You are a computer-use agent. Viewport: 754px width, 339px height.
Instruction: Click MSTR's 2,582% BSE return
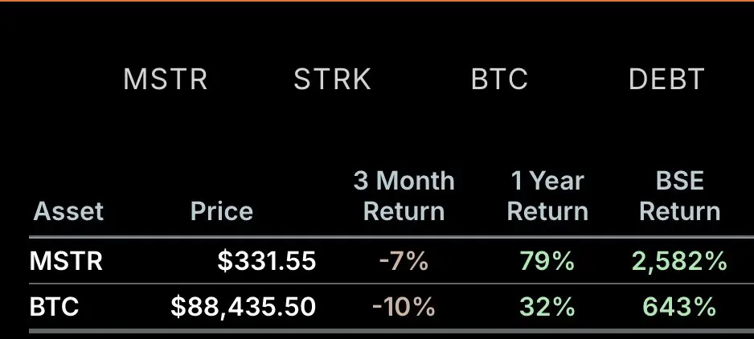pyautogui.click(x=679, y=261)
